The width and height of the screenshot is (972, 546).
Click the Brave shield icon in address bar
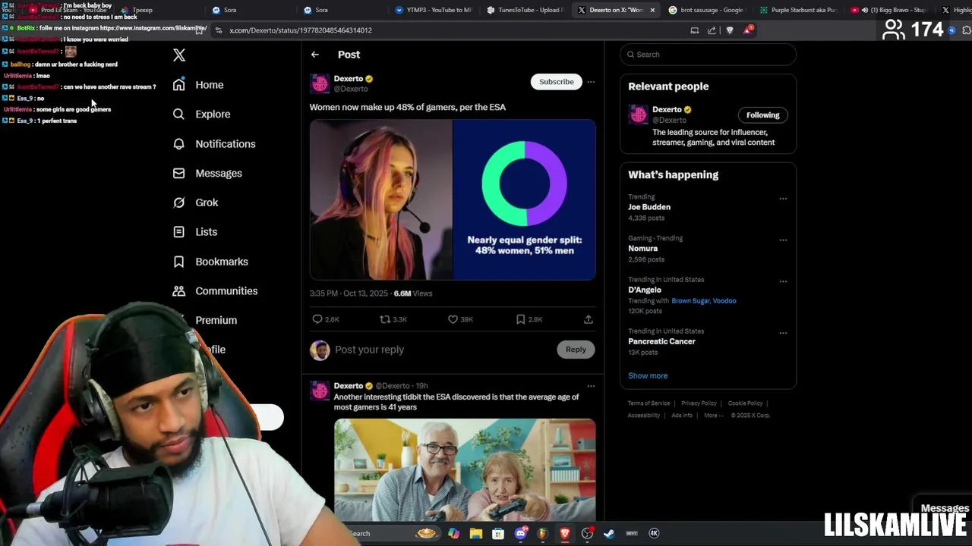(x=730, y=30)
